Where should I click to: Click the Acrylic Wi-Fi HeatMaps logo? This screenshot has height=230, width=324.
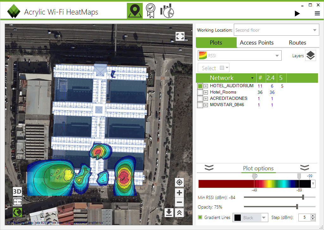point(14,11)
